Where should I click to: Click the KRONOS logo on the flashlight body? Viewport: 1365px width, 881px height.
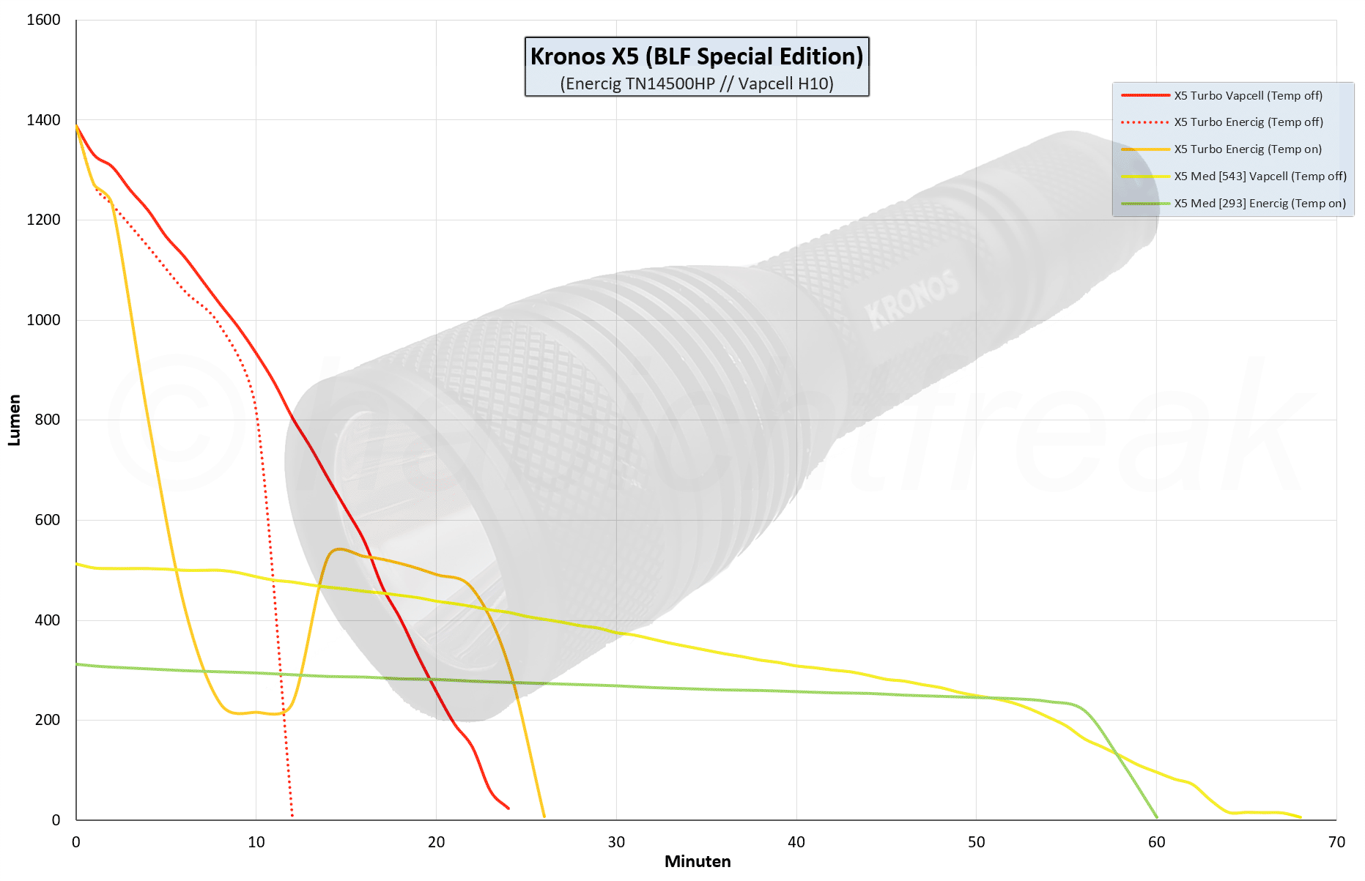pyautogui.click(x=911, y=299)
